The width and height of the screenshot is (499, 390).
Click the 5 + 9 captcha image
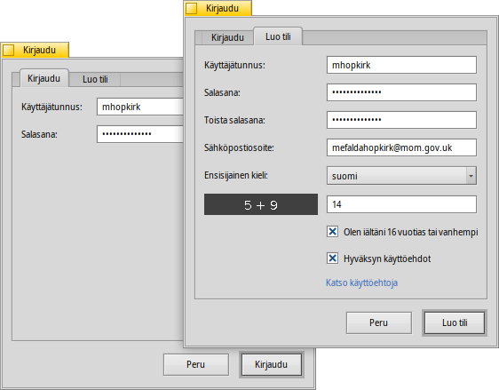tap(261, 204)
